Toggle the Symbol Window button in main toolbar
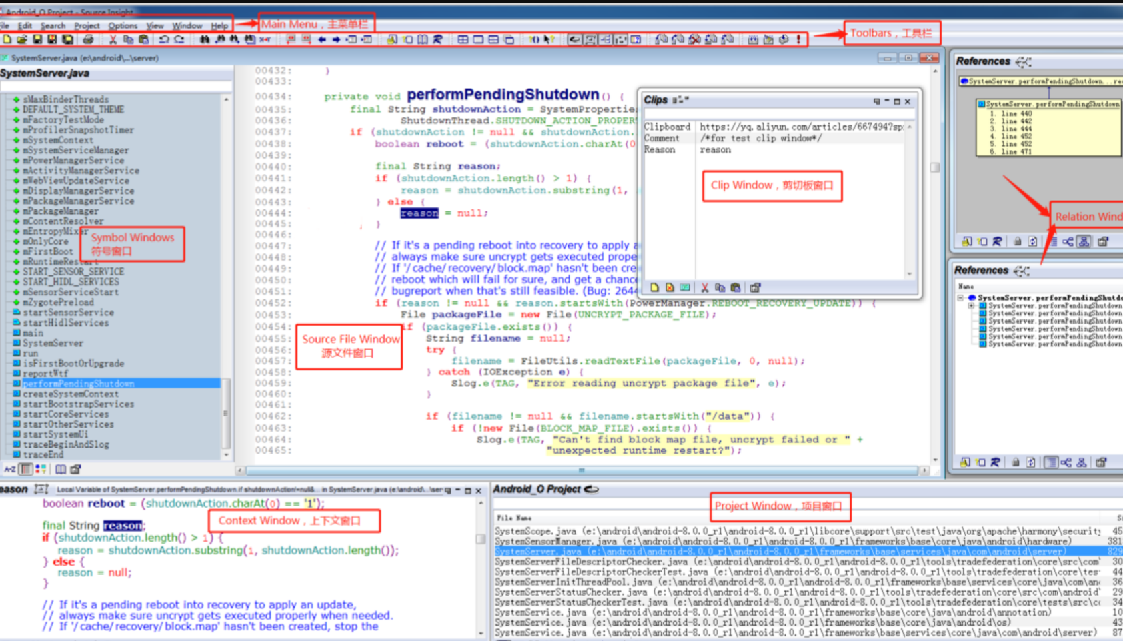 (x=636, y=39)
